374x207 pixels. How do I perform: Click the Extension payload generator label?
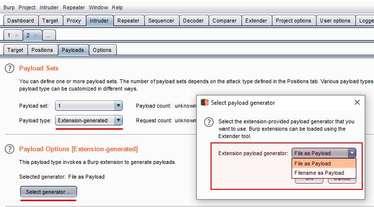253,154
